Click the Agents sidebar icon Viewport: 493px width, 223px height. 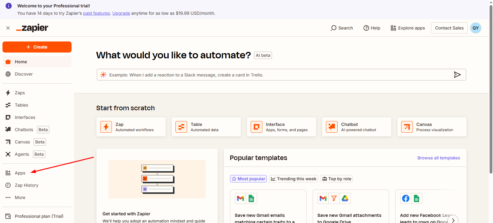point(8,154)
